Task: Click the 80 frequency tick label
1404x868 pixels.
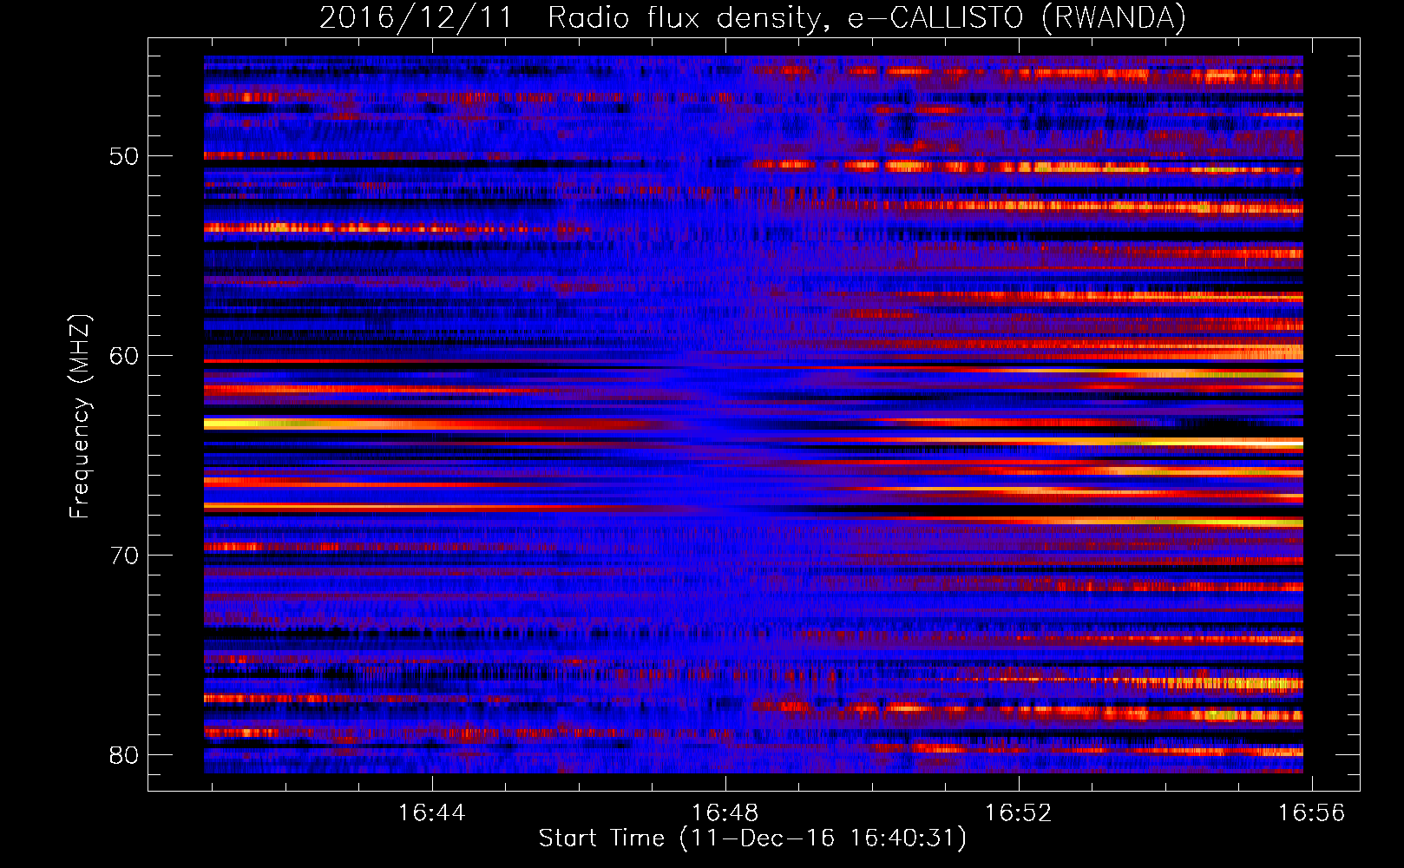Action: (x=124, y=755)
